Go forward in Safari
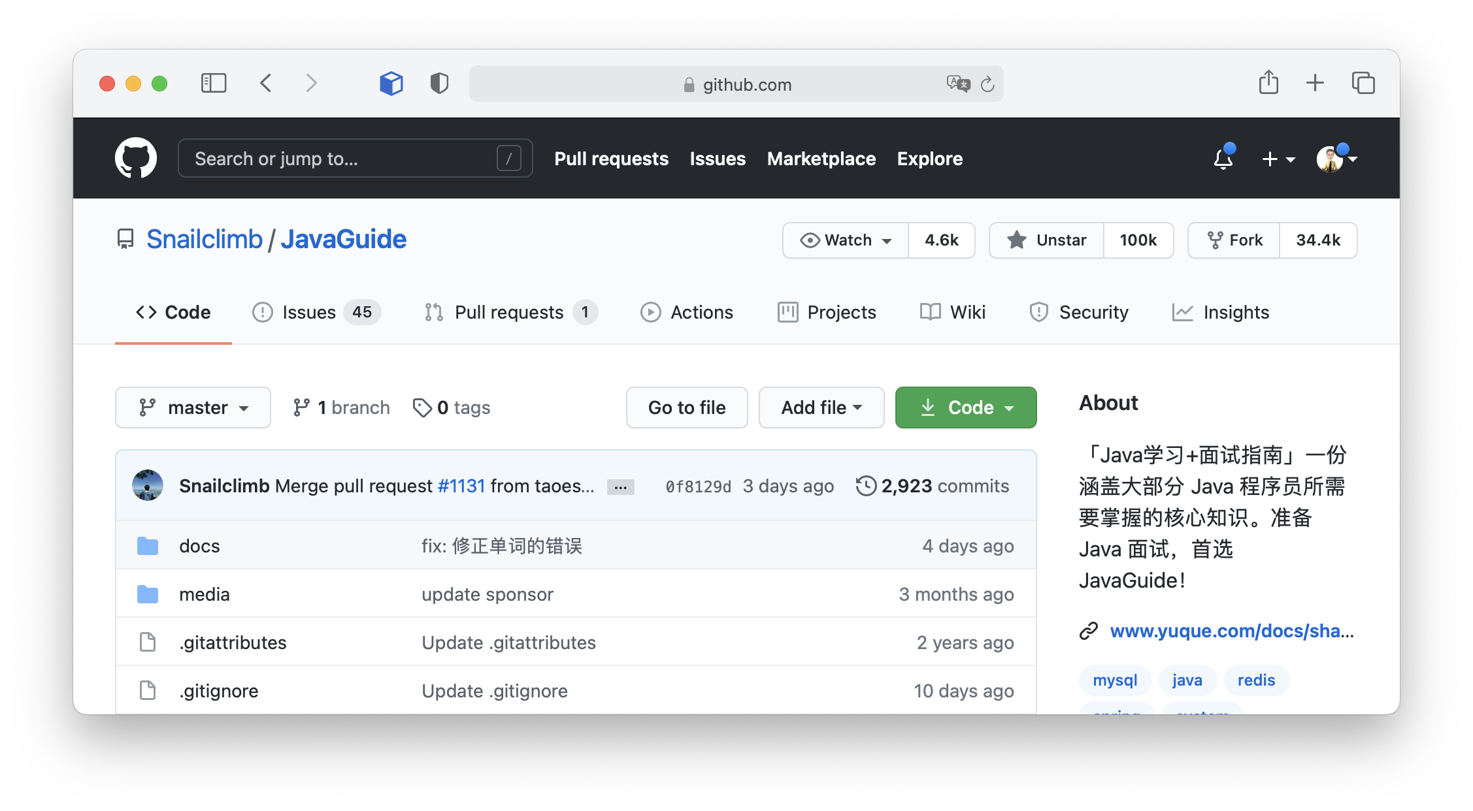The width and height of the screenshot is (1473, 811). tap(312, 83)
